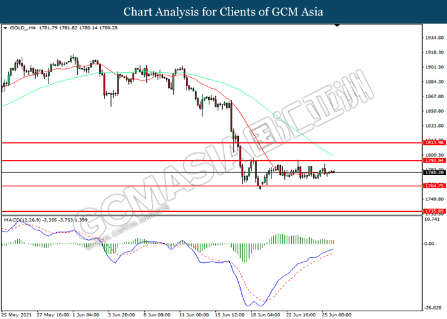Click the MACD axis value -26.828
447x319 pixels.
point(434,308)
